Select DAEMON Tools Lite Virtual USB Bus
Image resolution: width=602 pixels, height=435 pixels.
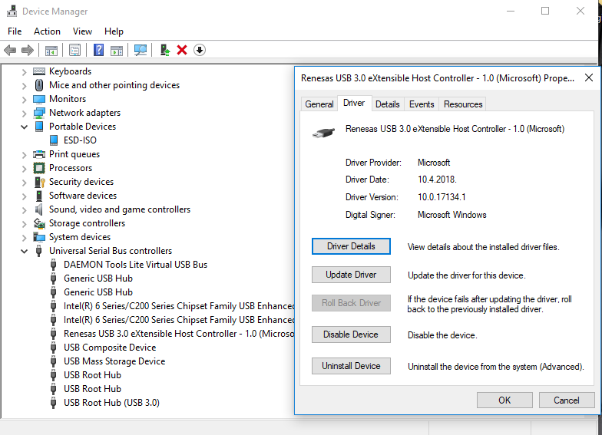(x=135, y=265)
